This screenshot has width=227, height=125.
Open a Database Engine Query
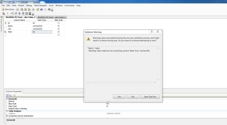[x=17, y=9]
